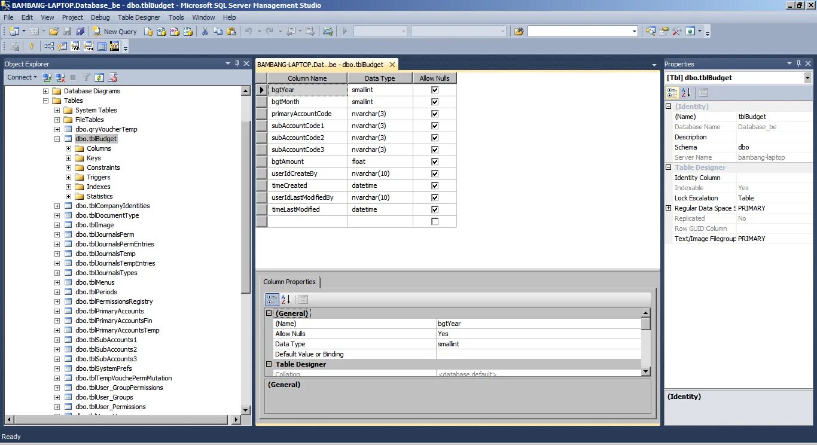Toggle Allow Nulls for userIdCreateBy
Screen dimensions: 817x445
pos(435,173)
